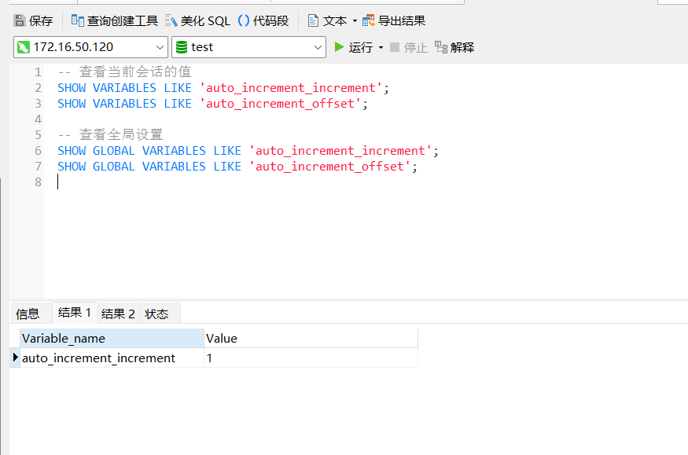Switch to the Result 2 (结果 2) tab

tap(118, 314)
